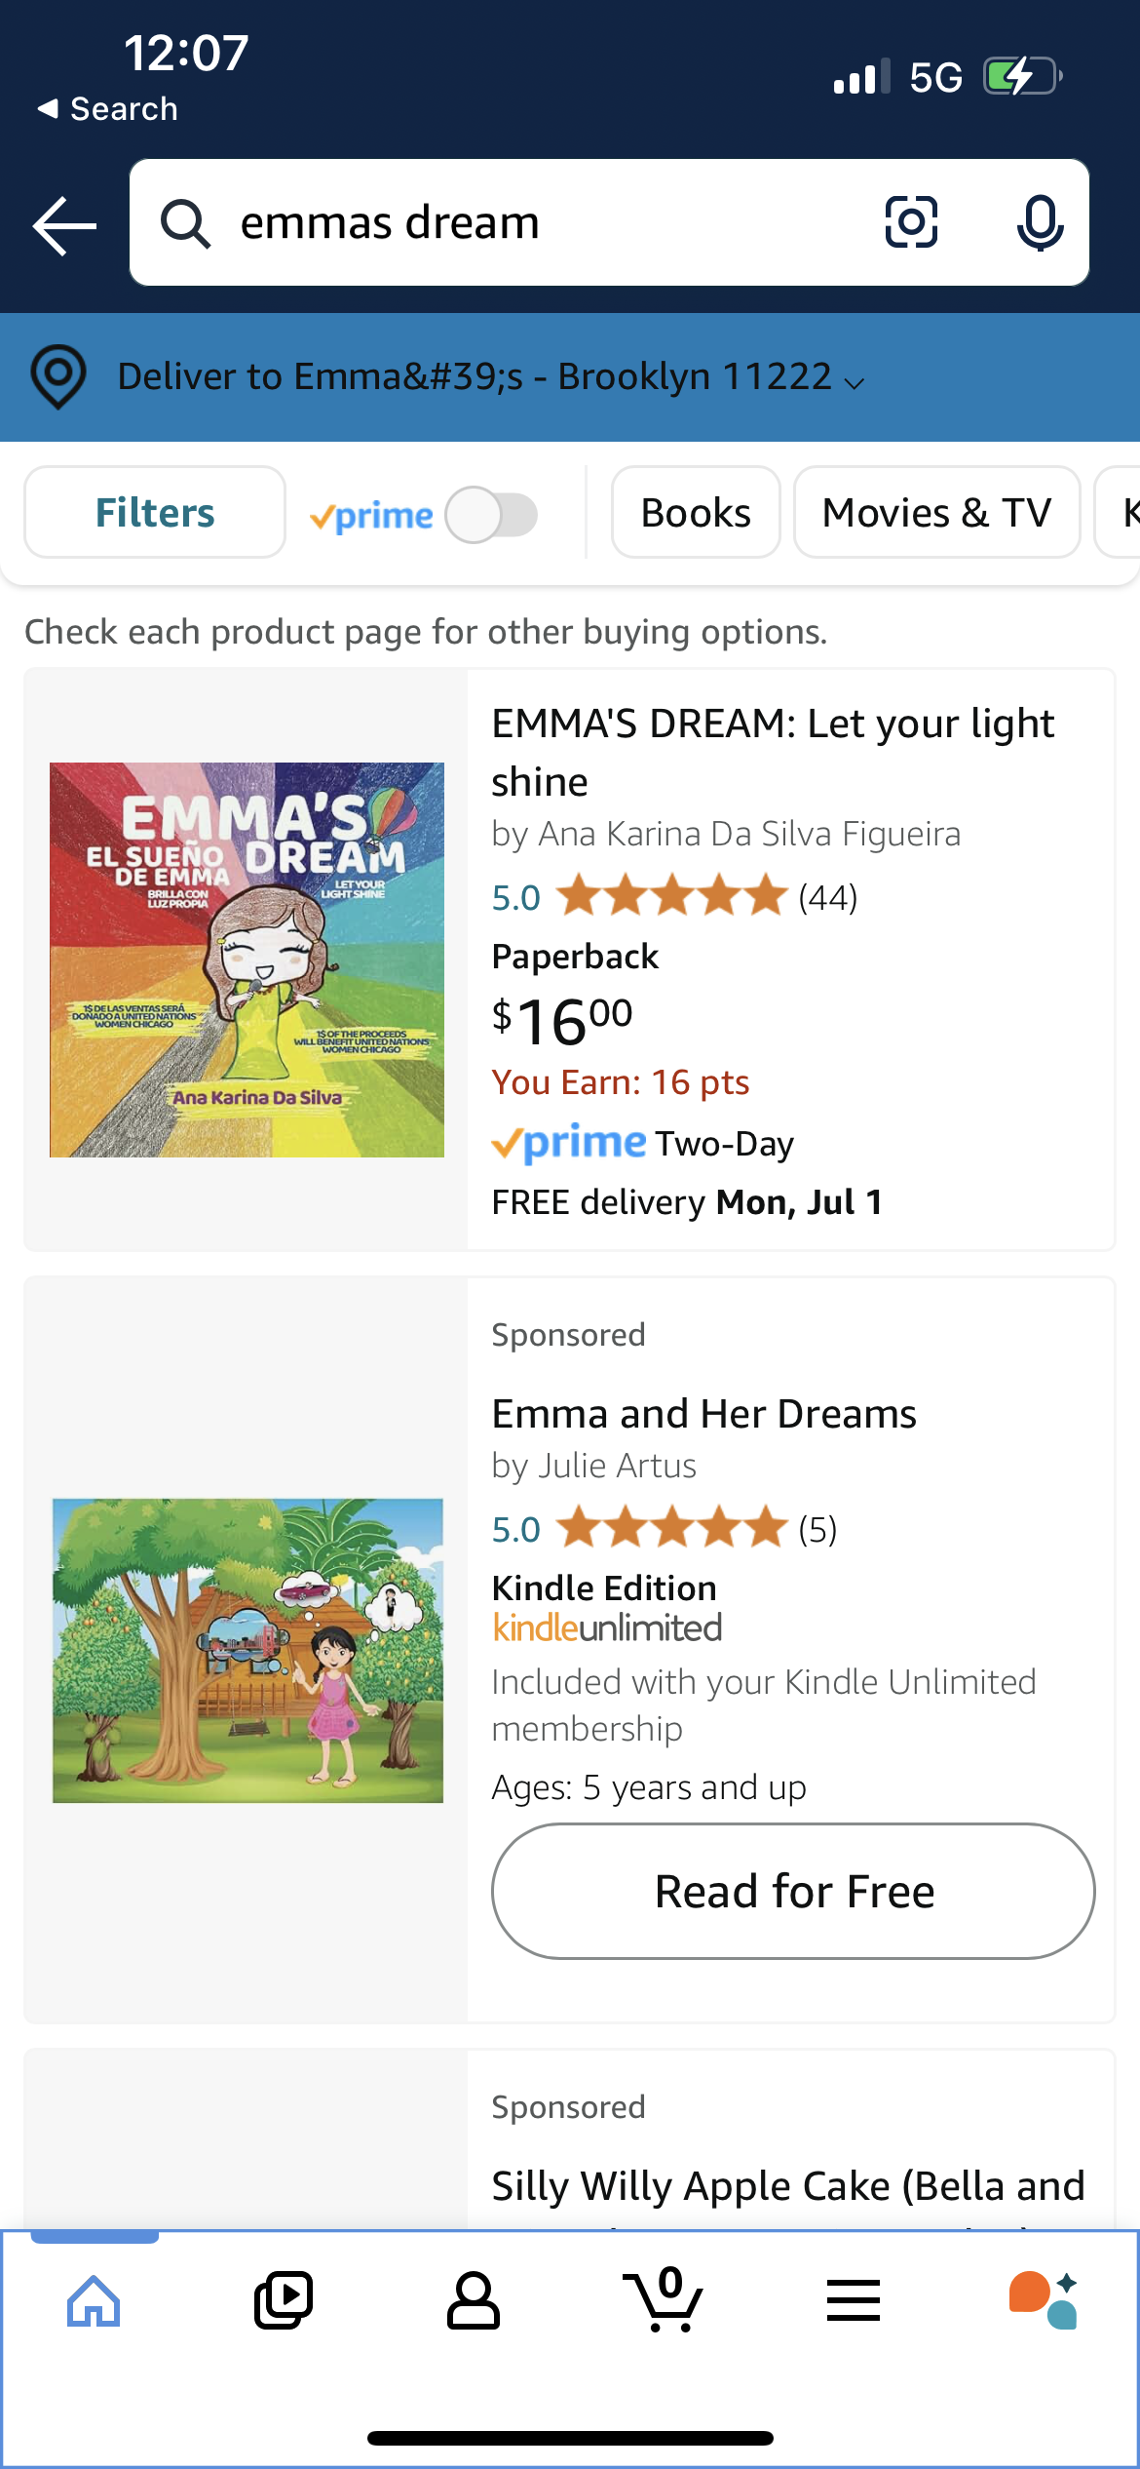Tap the emmas dream search field
This screenshot has width=1140, height=2469.
coord(546,222)
